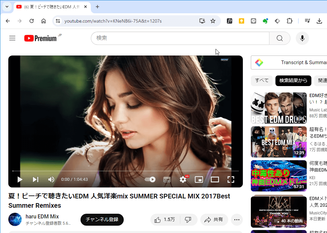Select the すべて filter chip
This screenshot has width=327, height=233.
262,81
